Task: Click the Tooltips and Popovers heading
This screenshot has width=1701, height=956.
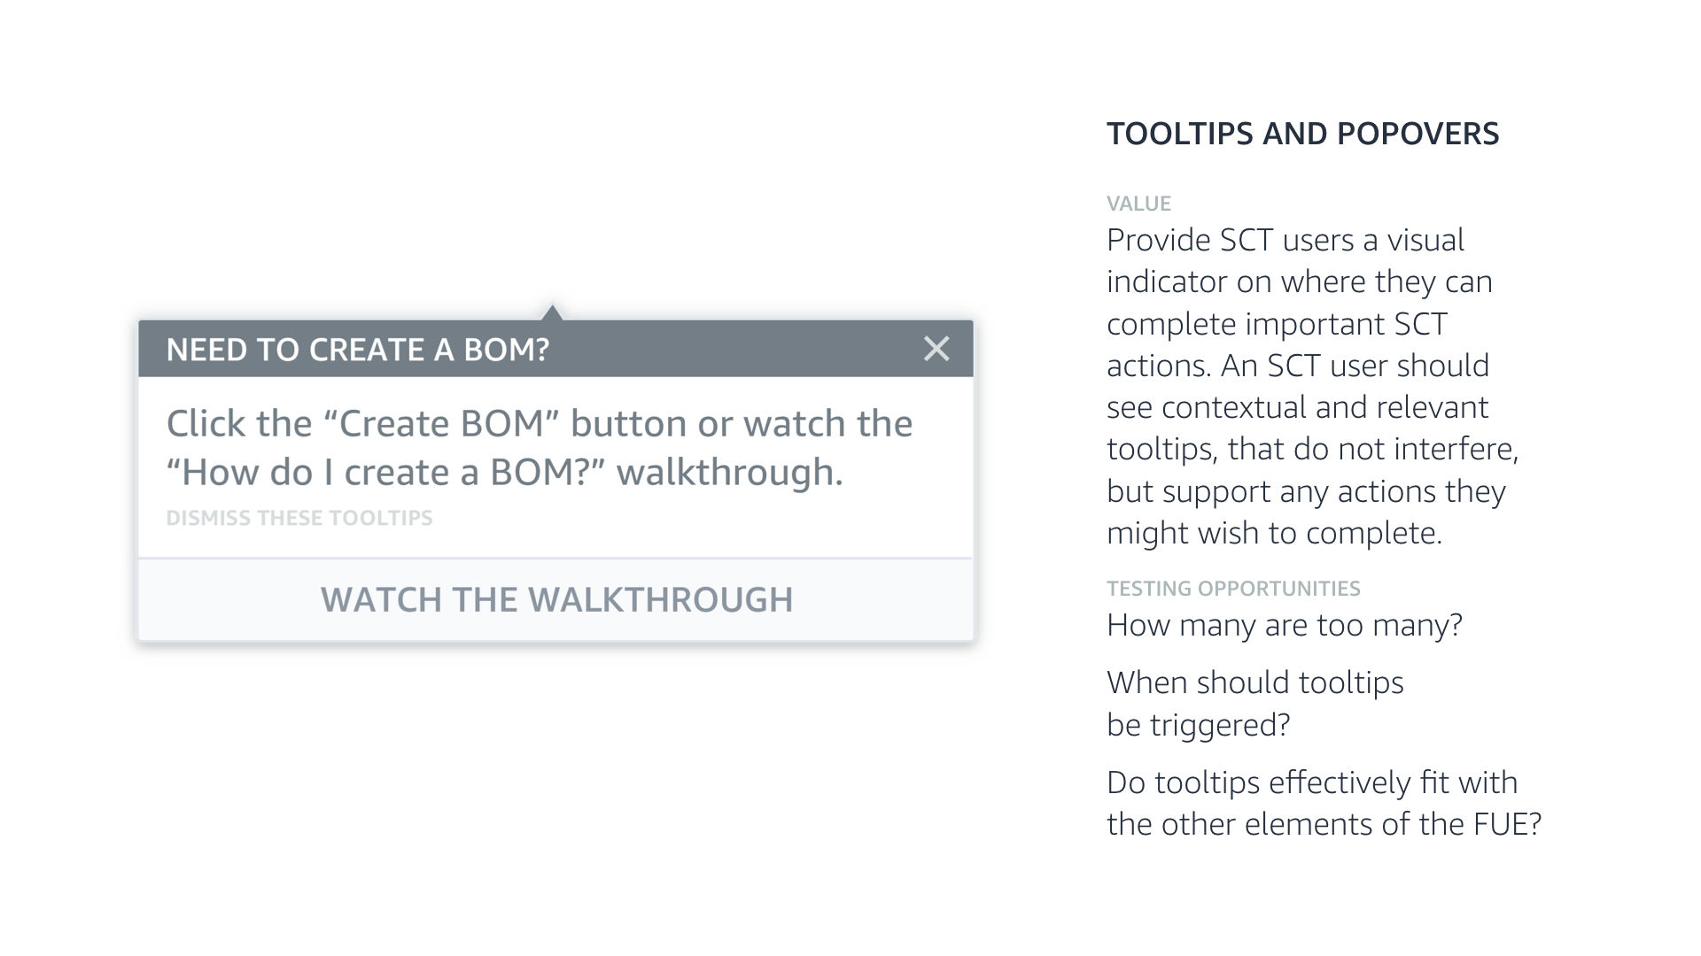Action: pyautogui.click(x=1302, y=134)
